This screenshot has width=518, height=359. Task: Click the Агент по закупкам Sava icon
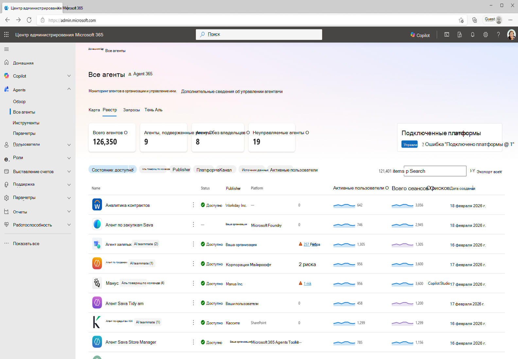pos(97,224)
